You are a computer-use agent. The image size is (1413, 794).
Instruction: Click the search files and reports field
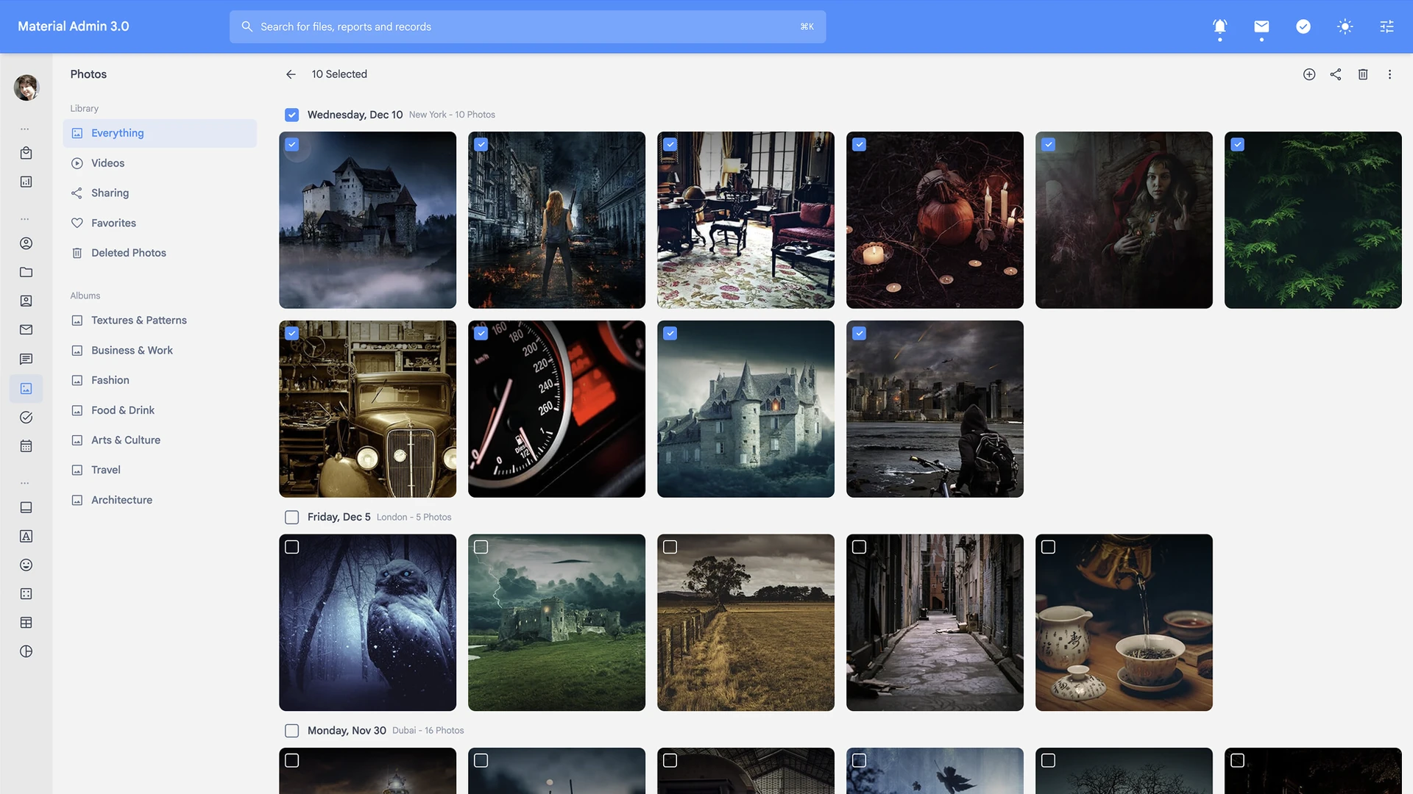(527, 26)
